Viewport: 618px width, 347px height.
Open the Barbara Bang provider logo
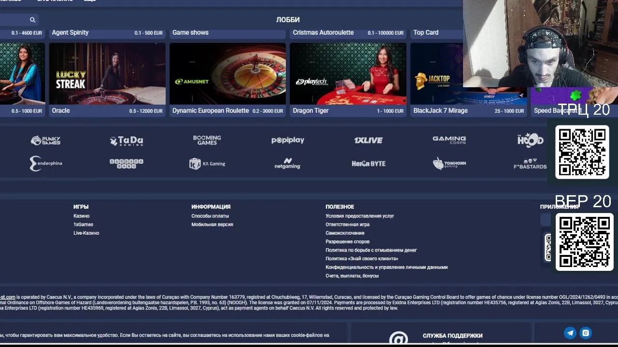126,163
